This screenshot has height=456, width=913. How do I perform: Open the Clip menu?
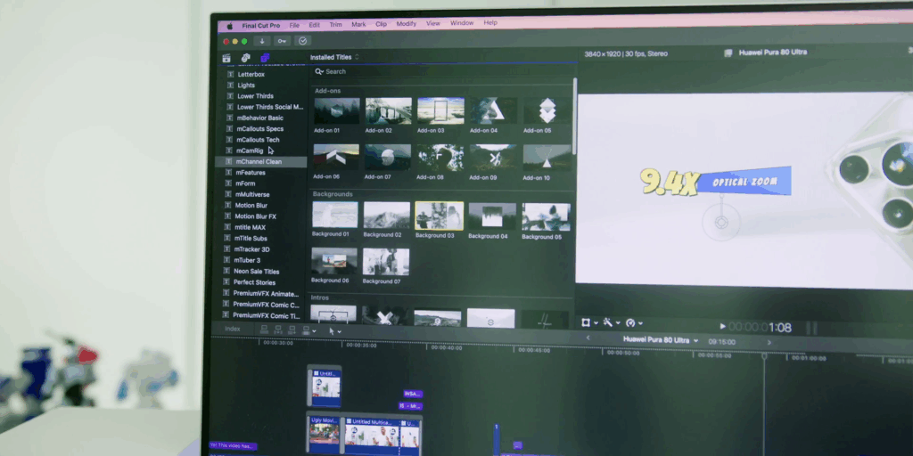coord(382,24)
